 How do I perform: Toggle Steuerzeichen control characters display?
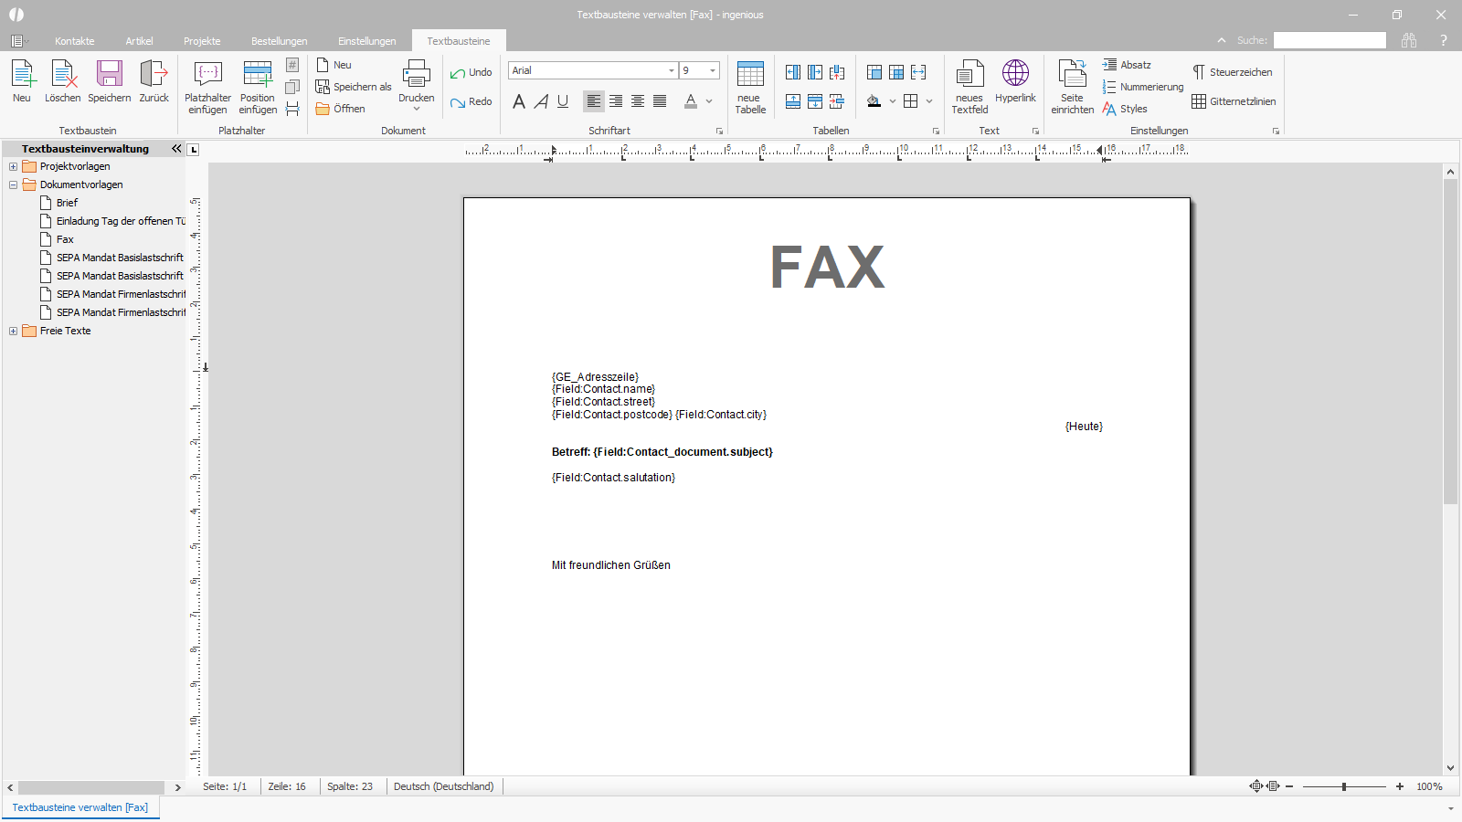point(1232,72)
